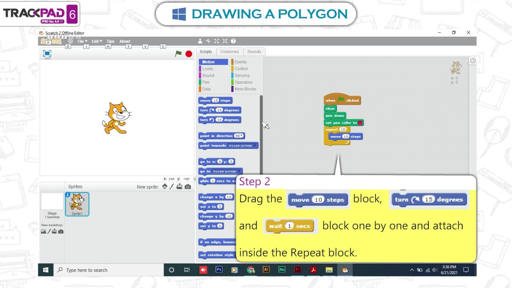Switch to the Costumes tab
512x288 pixels.
[229, 52]
